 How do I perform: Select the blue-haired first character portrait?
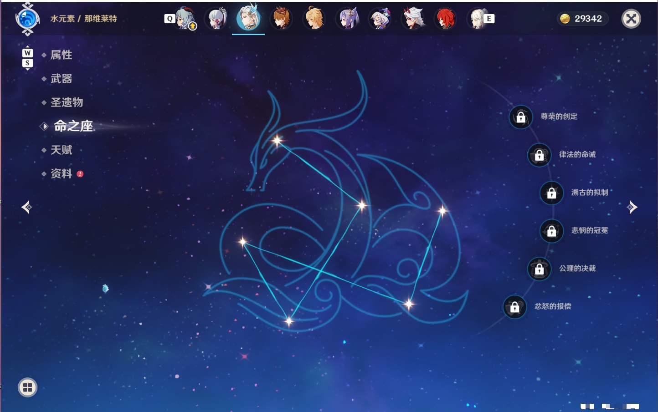pos(184,19)
